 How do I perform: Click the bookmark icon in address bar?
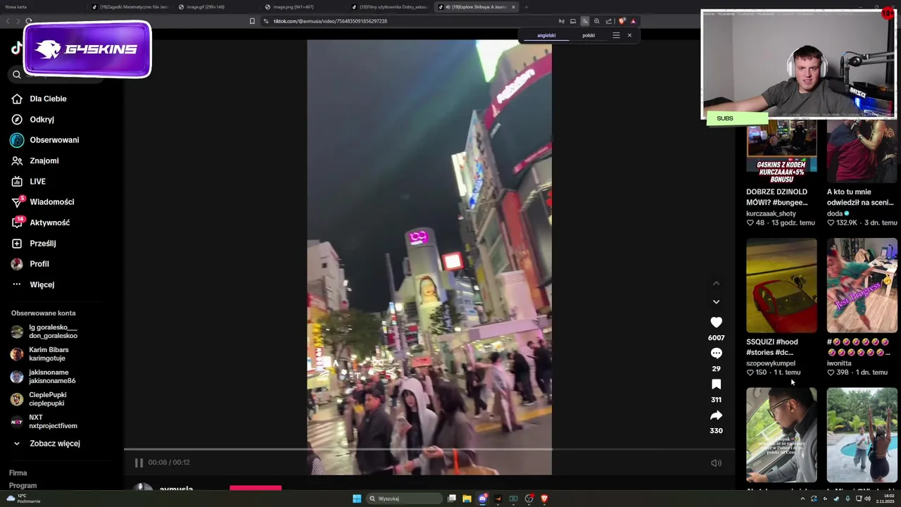point(252,21)
